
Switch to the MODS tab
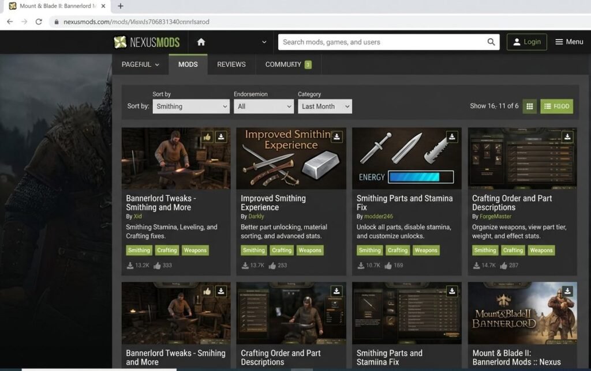188,65
